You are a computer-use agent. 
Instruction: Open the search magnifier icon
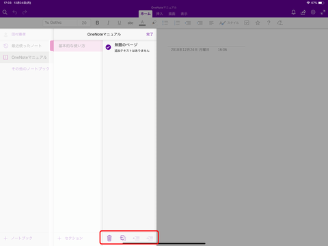tap(5, 12)
